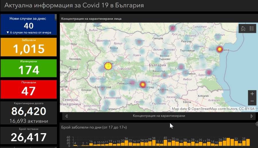The width and height of the screenshot is (258, 148).
Task: Click the blue Нови случаи за днес tile
Action: point(29,25)
